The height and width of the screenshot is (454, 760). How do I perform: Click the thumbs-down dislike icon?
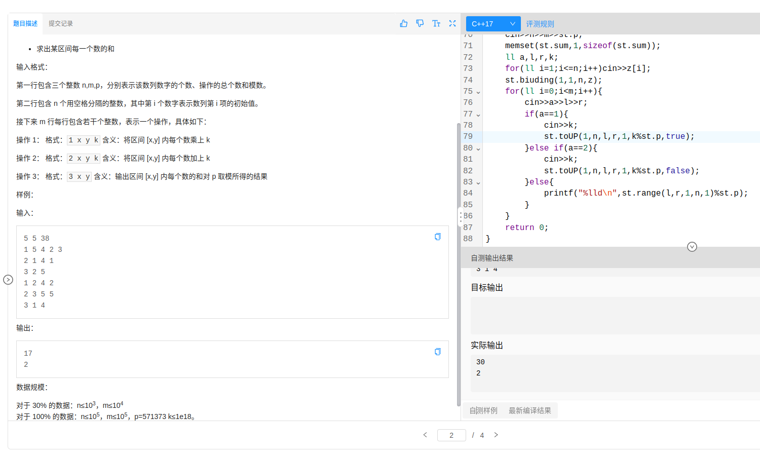[420, 23]
